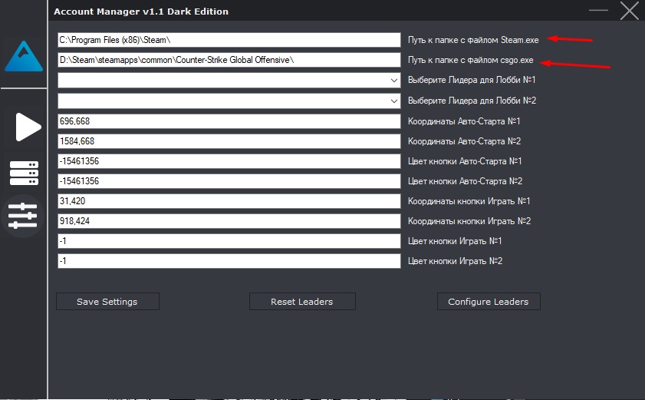
Task: Click the blue mountain logo icon
Action: (24, 56)
